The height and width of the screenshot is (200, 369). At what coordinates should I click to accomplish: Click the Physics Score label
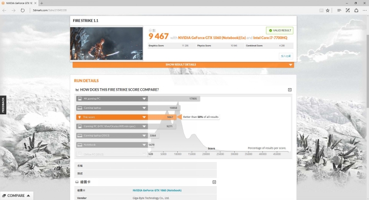pyautogui.click(x=204, y=46)
